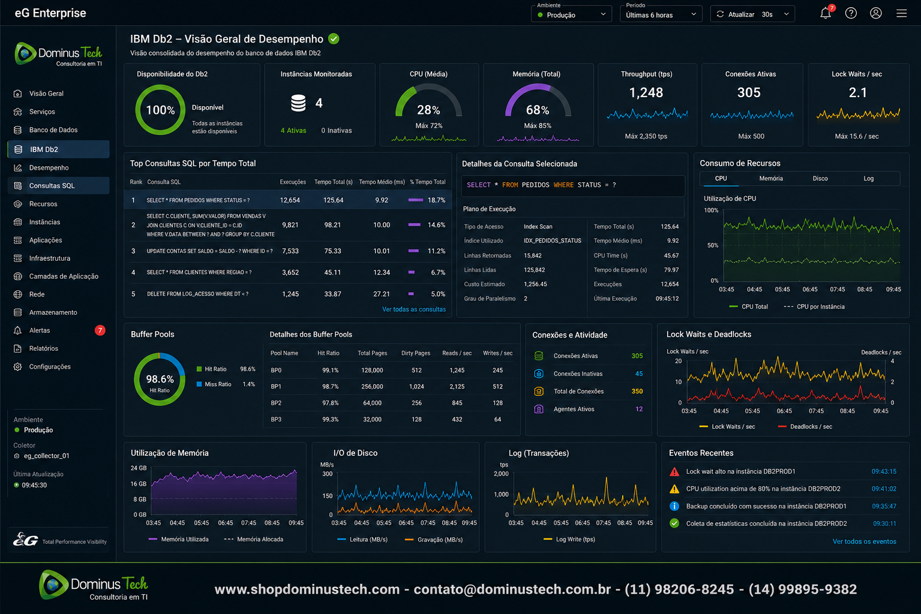Select the UPDATE CONTAS SET SALDO query row
Image resolution: width=921 pixels, height=614 pixels.
point(288,251)
